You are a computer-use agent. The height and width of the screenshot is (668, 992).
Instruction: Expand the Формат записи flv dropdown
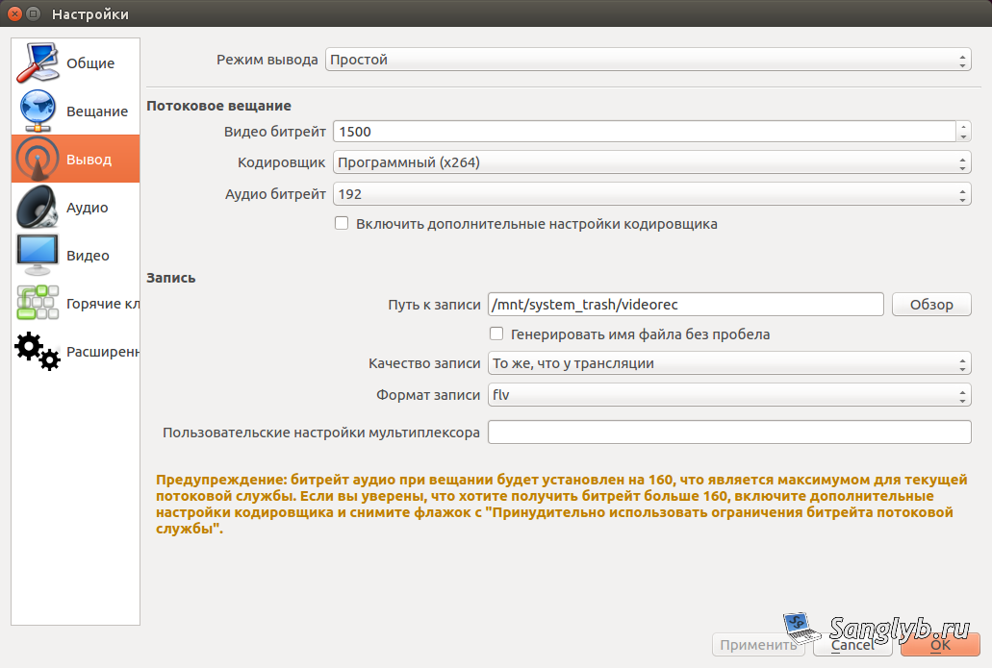click(x=729, y=395)
